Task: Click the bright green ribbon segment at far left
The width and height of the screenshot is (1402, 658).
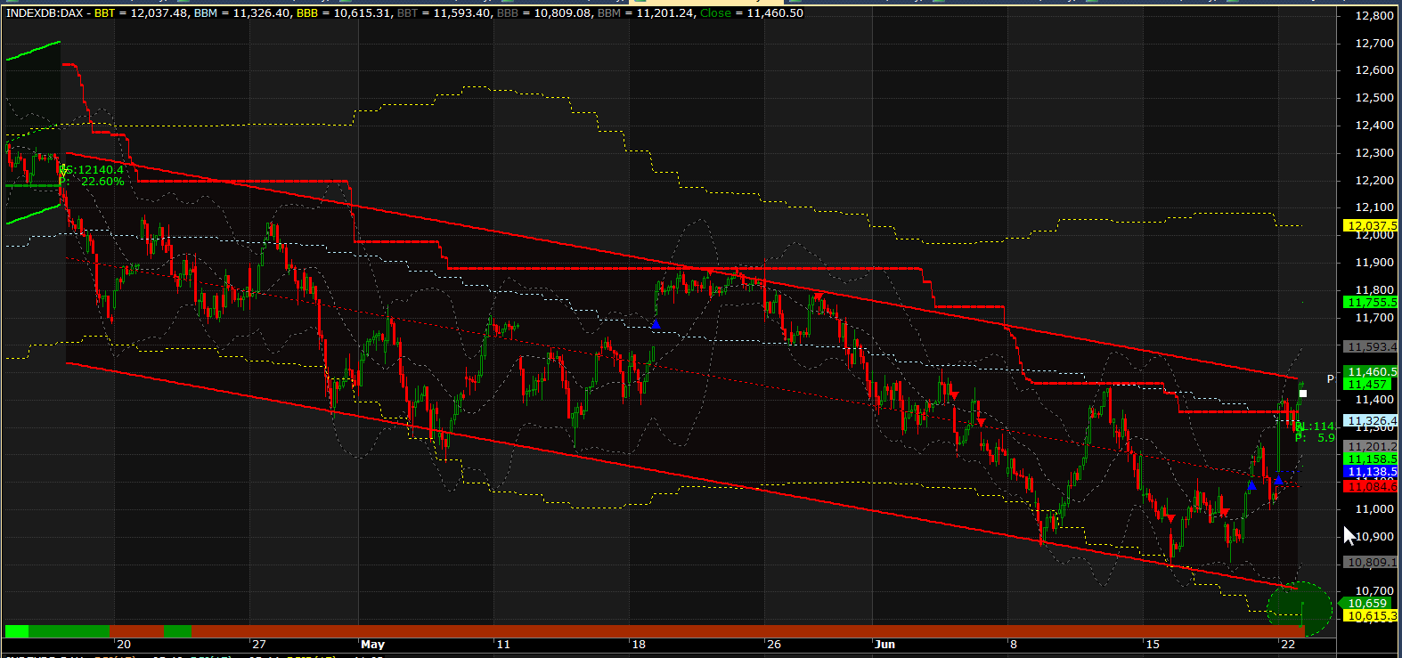Action: tap(16, 631)
